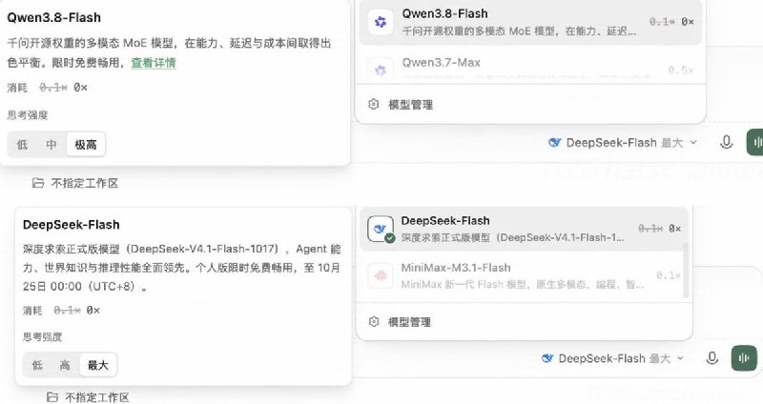
Task: Click the upper microphone icon
Action: tap(726, 142)
